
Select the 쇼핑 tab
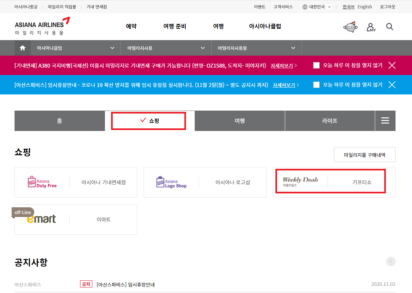click(x=150, y=121)
